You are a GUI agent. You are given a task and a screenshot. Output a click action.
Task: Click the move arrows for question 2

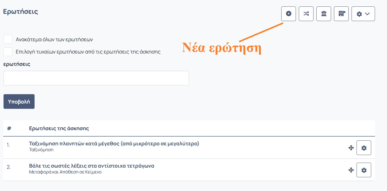pyautogui.click(x=351, y=170)
